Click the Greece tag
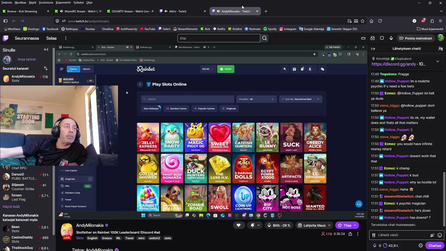446x251 pixels. (107, 238)
